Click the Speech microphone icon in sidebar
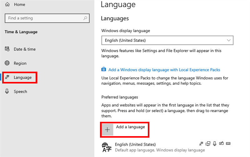The width and height of the screenshot is (250, 157). point(7,91)
